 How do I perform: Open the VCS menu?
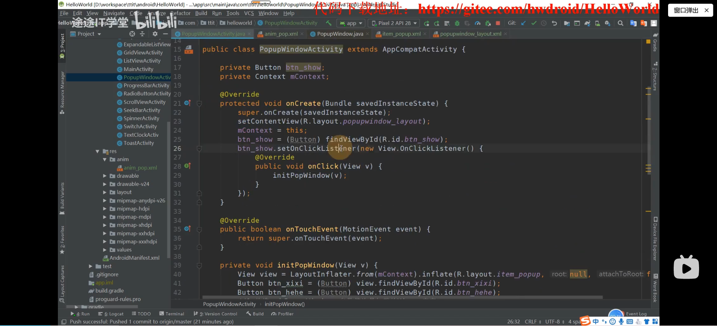(249, 13)
